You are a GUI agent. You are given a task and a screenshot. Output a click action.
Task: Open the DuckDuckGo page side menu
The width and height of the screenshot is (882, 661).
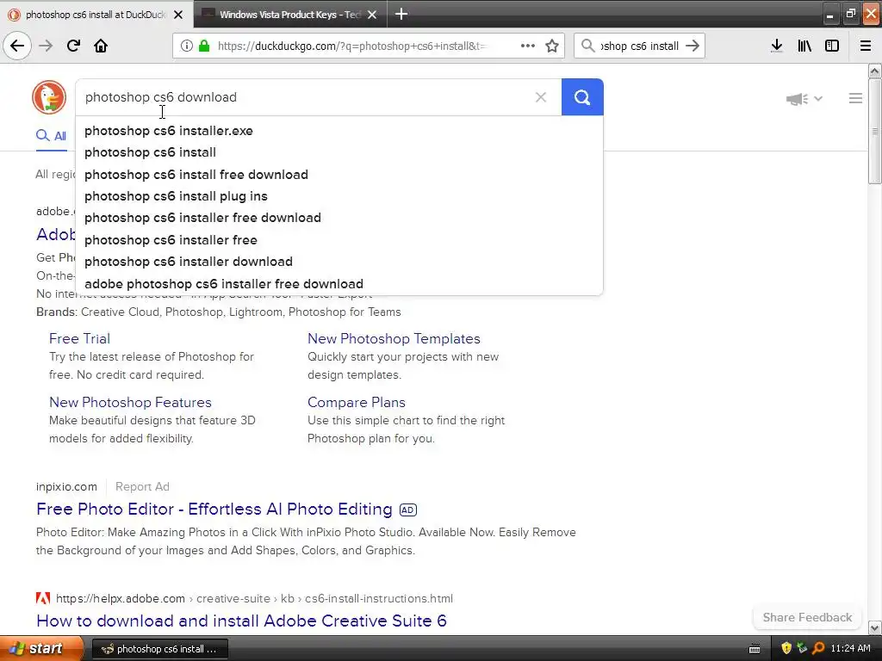855,98
